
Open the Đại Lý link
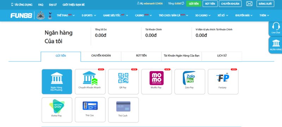[x=53, y=5]
